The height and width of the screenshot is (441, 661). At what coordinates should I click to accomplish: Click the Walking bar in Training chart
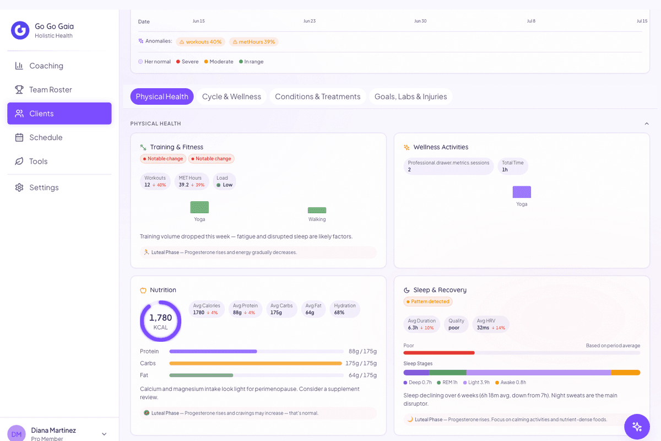(x=317, y=210)
